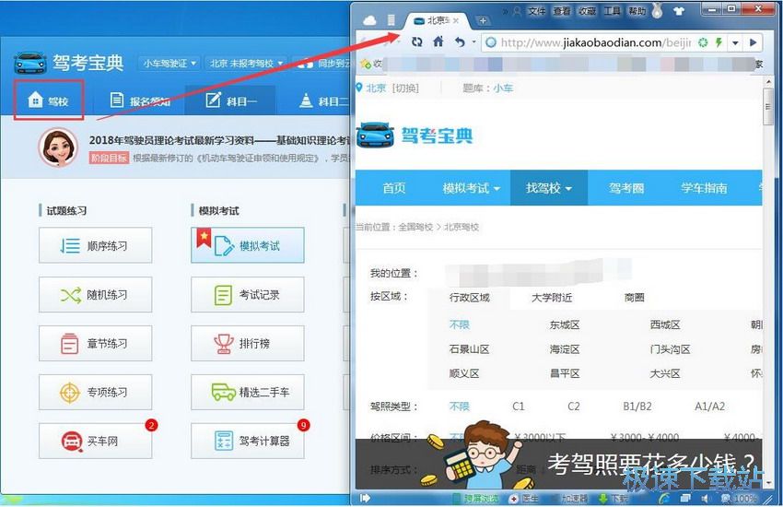Focus the jiakaobaodian.com address field
Image resolution: width=783 pixels, height=507 pixels.
pos(594,42)
